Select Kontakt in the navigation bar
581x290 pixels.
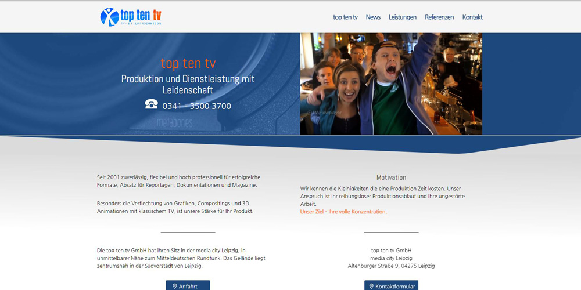tap(472, 17)
